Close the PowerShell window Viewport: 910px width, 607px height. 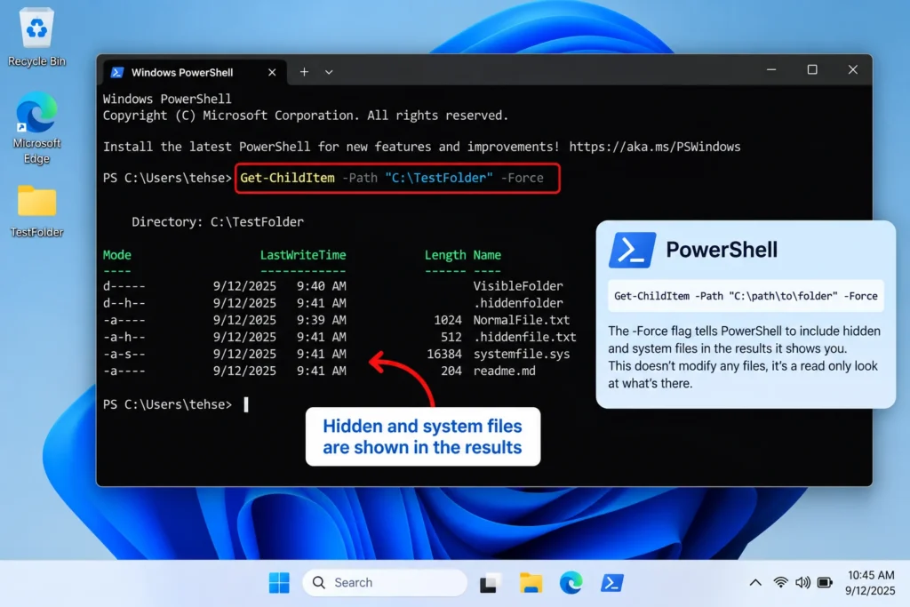853,69
